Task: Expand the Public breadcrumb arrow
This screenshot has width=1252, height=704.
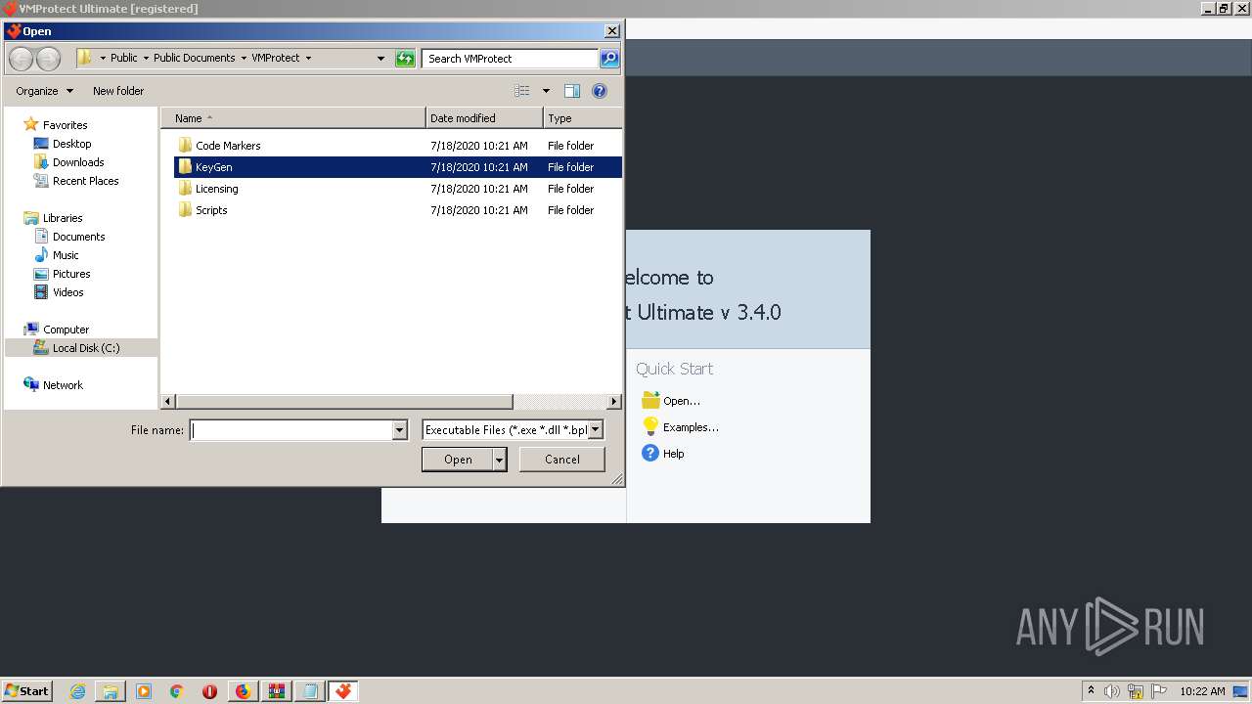Action: (146, 58)
